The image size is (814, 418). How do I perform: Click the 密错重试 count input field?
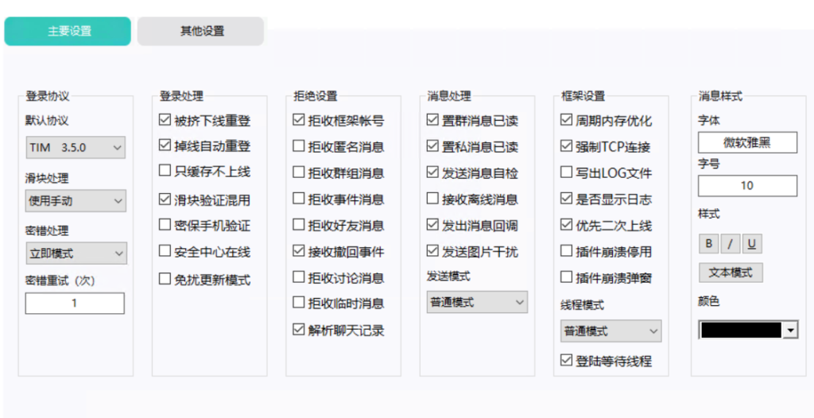(x=75, y=304)
